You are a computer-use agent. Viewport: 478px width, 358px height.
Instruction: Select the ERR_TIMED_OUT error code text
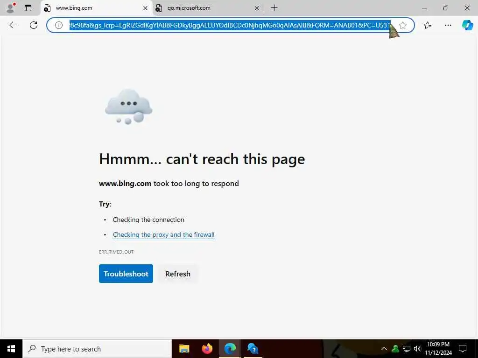coord(116,252)
